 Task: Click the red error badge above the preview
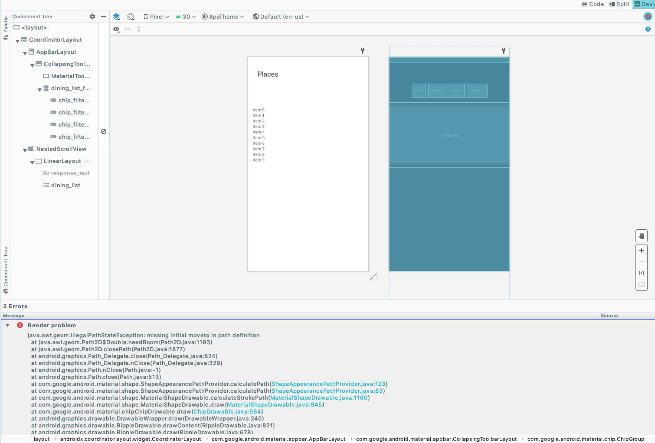coord(648,16)
